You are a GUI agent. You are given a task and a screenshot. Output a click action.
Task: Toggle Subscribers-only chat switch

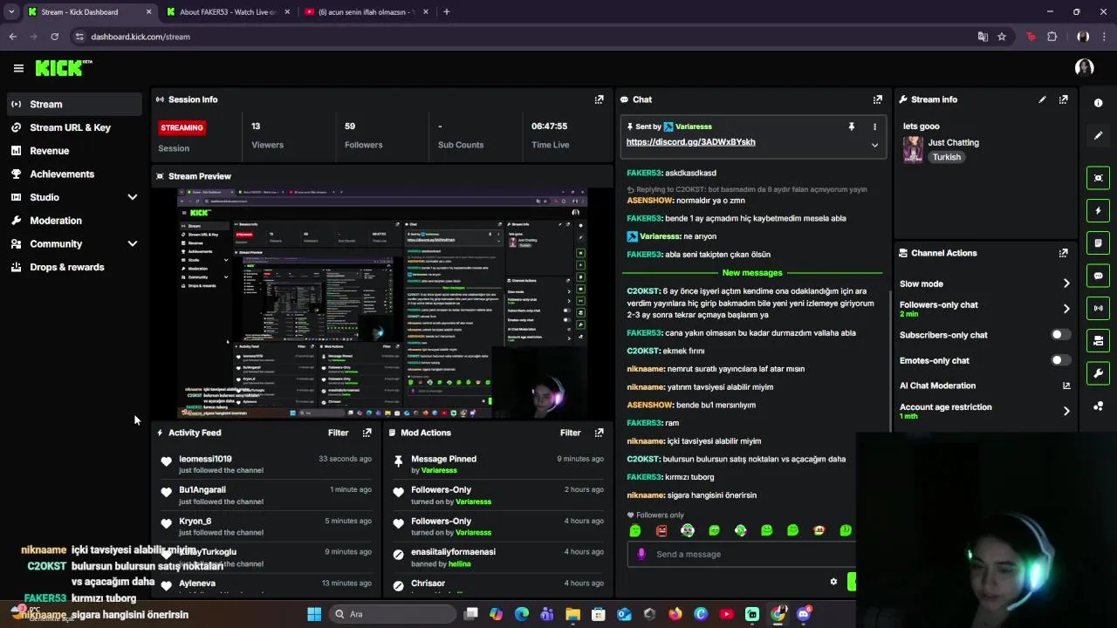tap(1060, 335)
